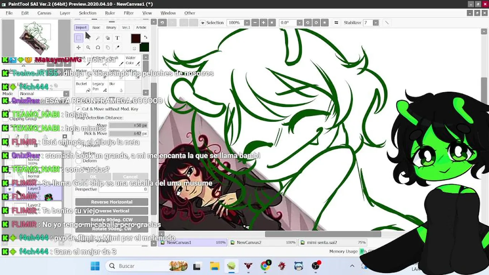Select the Move tool
The height and width of the screenshot is (275, 489).
79,47
